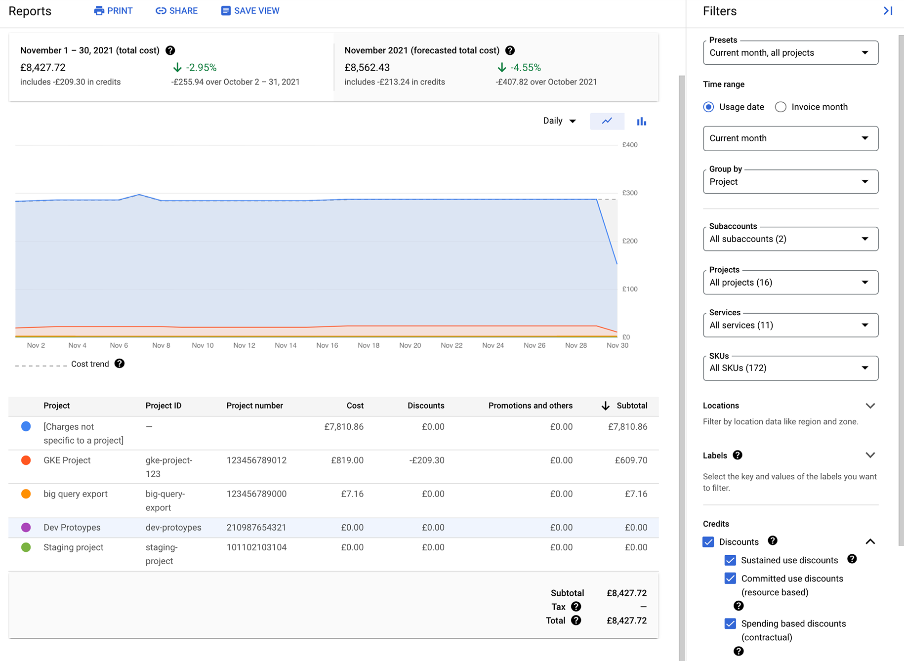Click the help icon beside Tax
Viewport: 904px width, 661px height.
pyautogui.click(x=575, y=606)
